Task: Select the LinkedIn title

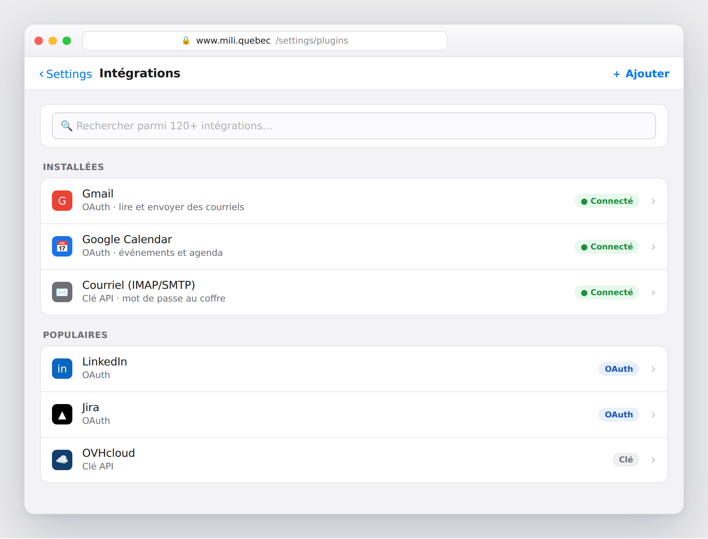Action: point(105,362)
